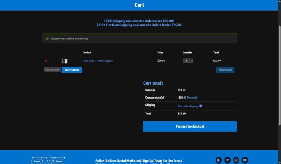Click the quantity field showing 1
The image size is (281, 164).
[x=187, y=61]
